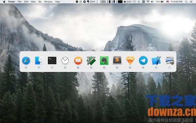Click the US flag input source icon
Image resolution: width=196 pixels, height=123 pixels.
point(168,2)
